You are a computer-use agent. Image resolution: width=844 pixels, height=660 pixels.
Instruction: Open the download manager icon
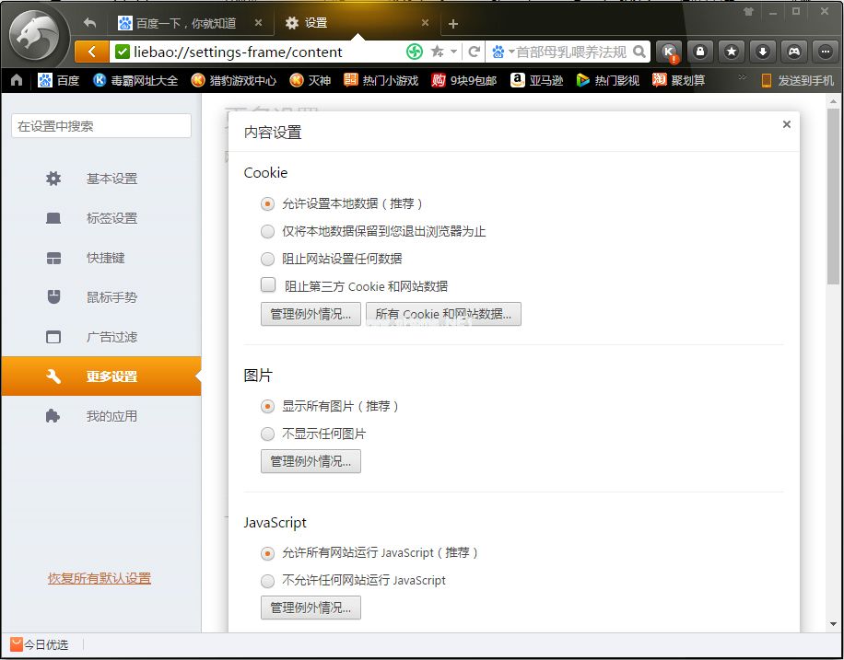763,51
